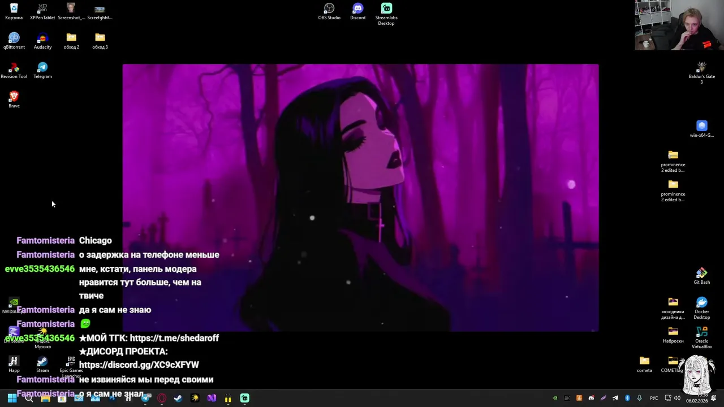Launch the Brave browser shortcut
Image resolution: width=724 pixels, height=407 pixels.
coord(14,99)
